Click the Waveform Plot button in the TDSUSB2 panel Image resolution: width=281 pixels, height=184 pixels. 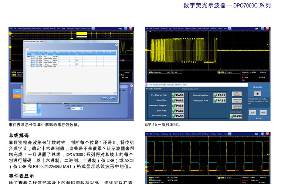pos(237,100)
